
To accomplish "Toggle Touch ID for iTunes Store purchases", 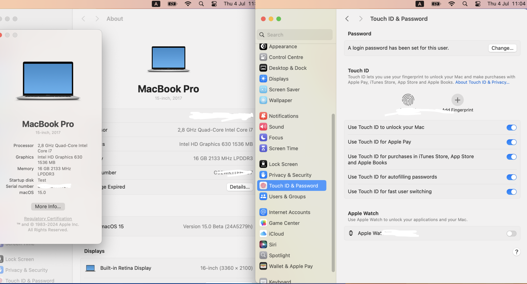I will point(511,157).
